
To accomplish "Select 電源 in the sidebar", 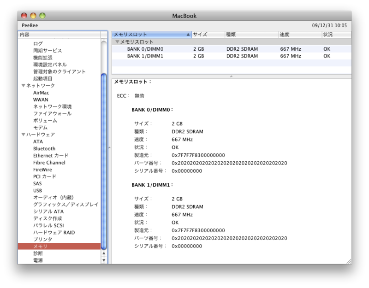I will [x=38, y=260].
